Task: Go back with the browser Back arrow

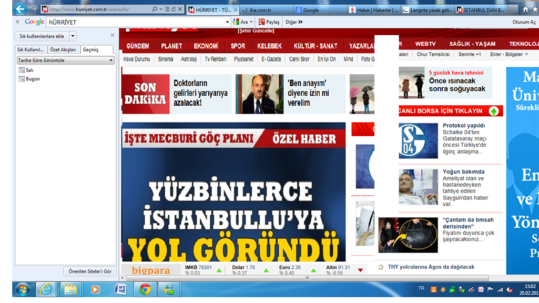Action: [x=21, y=8]
